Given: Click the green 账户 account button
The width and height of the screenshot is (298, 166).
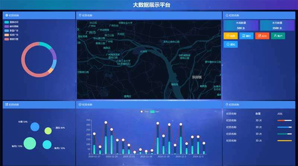Looking at the screenshot, I should point(278,36).
